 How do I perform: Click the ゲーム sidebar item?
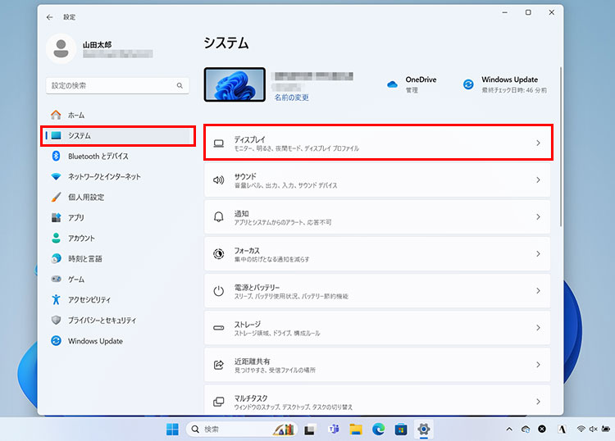(x=76, y=279)
